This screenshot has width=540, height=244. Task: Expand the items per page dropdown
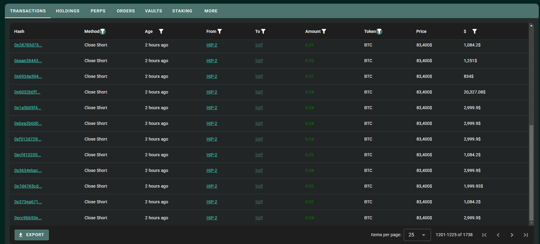point(417,235)
